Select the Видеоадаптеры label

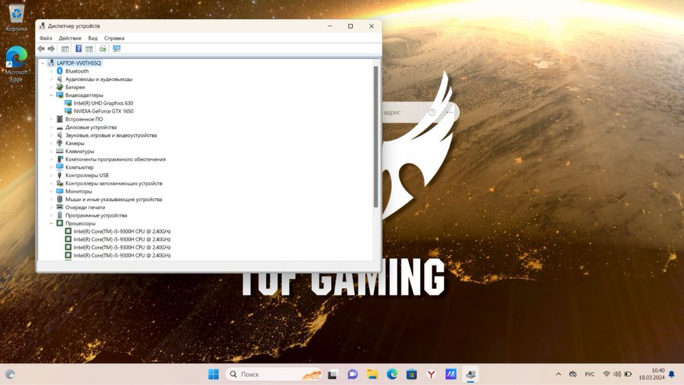(84, 95)
